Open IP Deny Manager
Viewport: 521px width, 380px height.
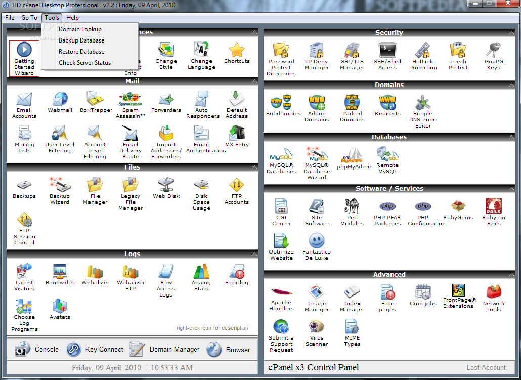(x=317, y=57)
